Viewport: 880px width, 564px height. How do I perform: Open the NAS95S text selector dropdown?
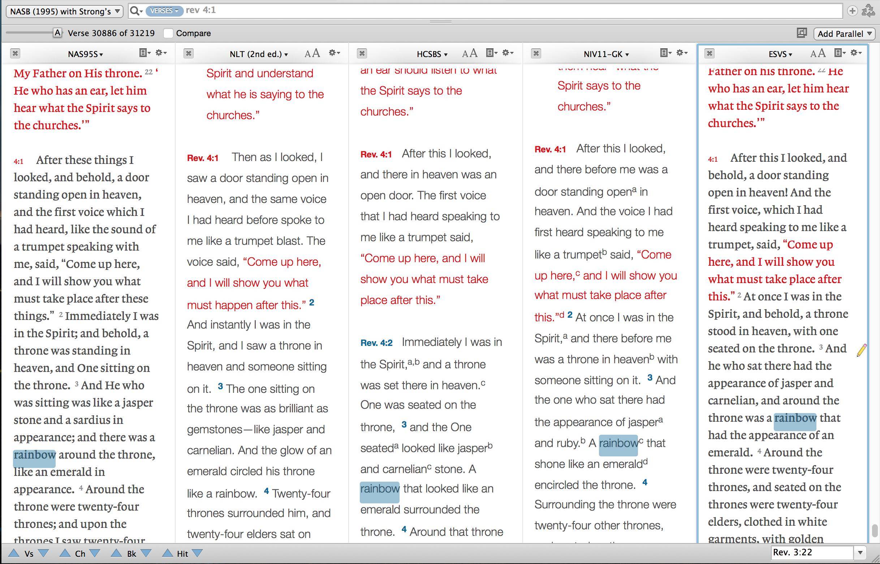[x=85, y=54]
